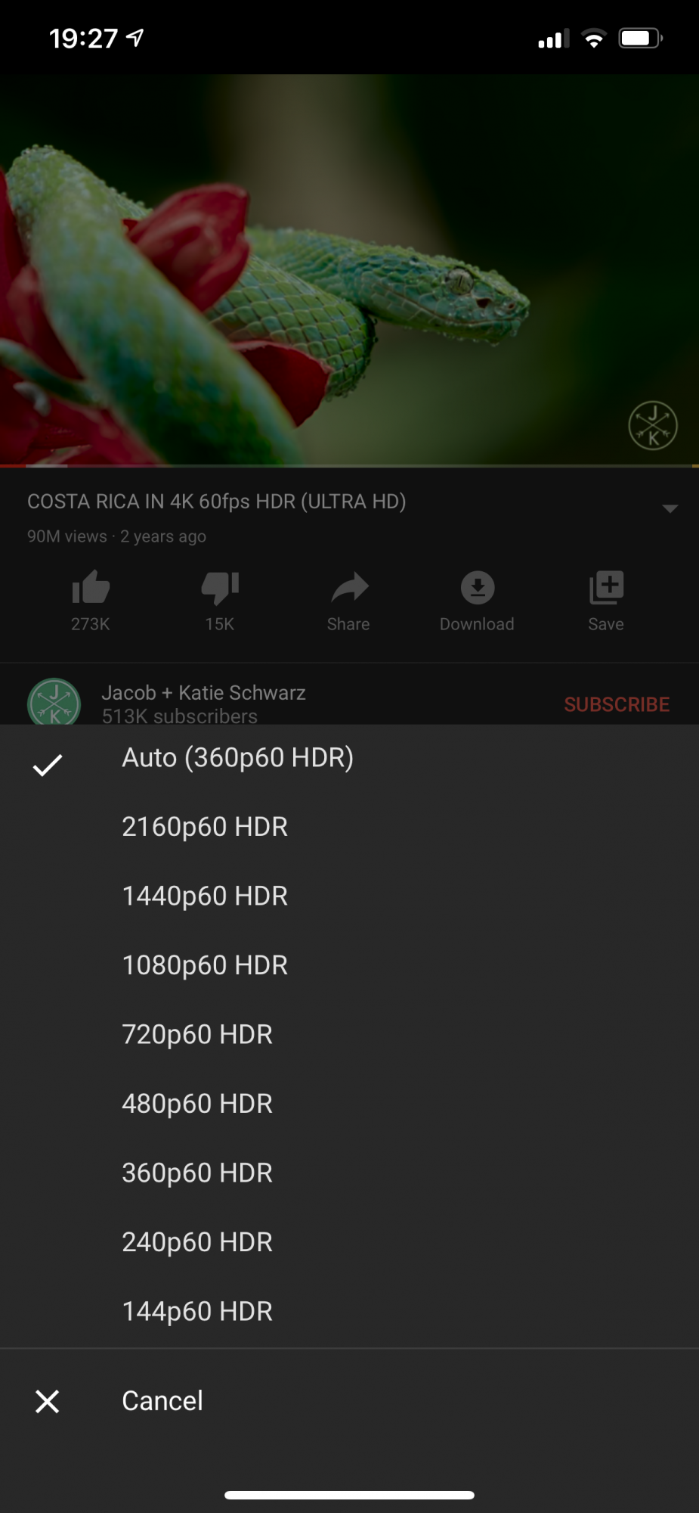
Task: Expand video description with dropdown arrow
Action: point(670,508)
